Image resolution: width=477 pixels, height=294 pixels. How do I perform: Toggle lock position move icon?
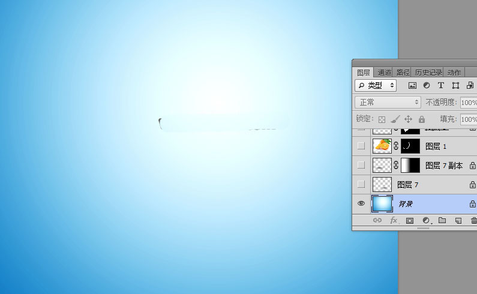click(x=408, y=119)
